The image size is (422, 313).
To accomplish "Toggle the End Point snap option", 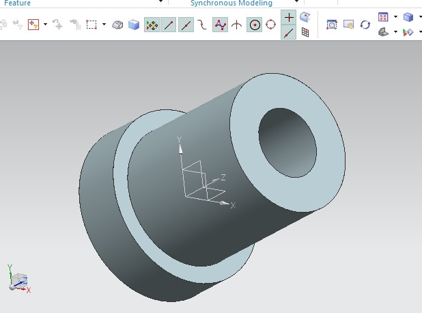I will click(169, 25).
